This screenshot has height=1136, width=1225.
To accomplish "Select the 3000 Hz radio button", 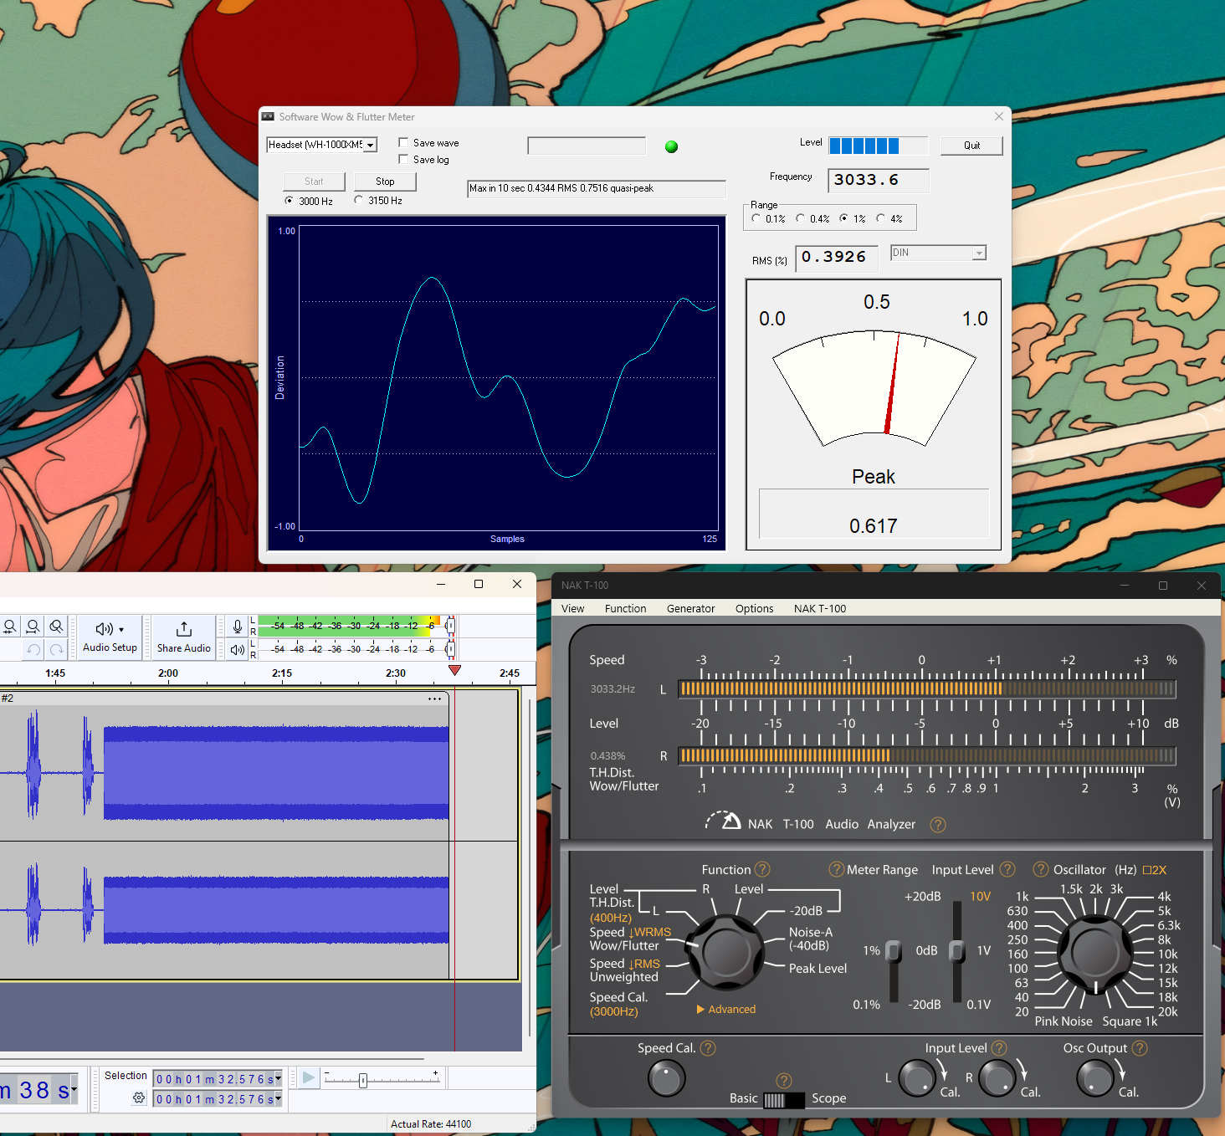I will coord(289,201).
